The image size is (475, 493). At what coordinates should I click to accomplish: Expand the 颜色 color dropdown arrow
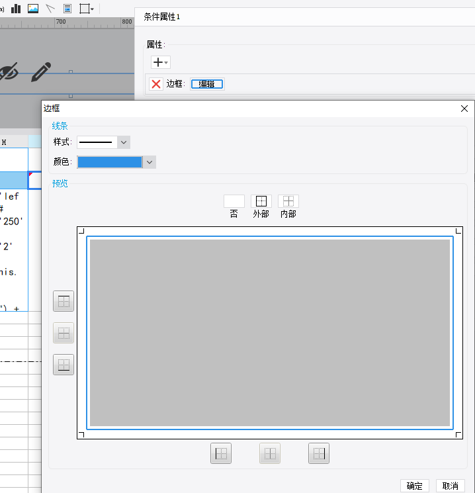150,162
